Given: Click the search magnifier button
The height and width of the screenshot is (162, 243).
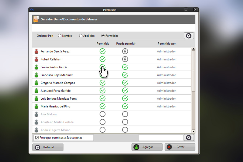Looking at the screenshot, I should (189, 138).
